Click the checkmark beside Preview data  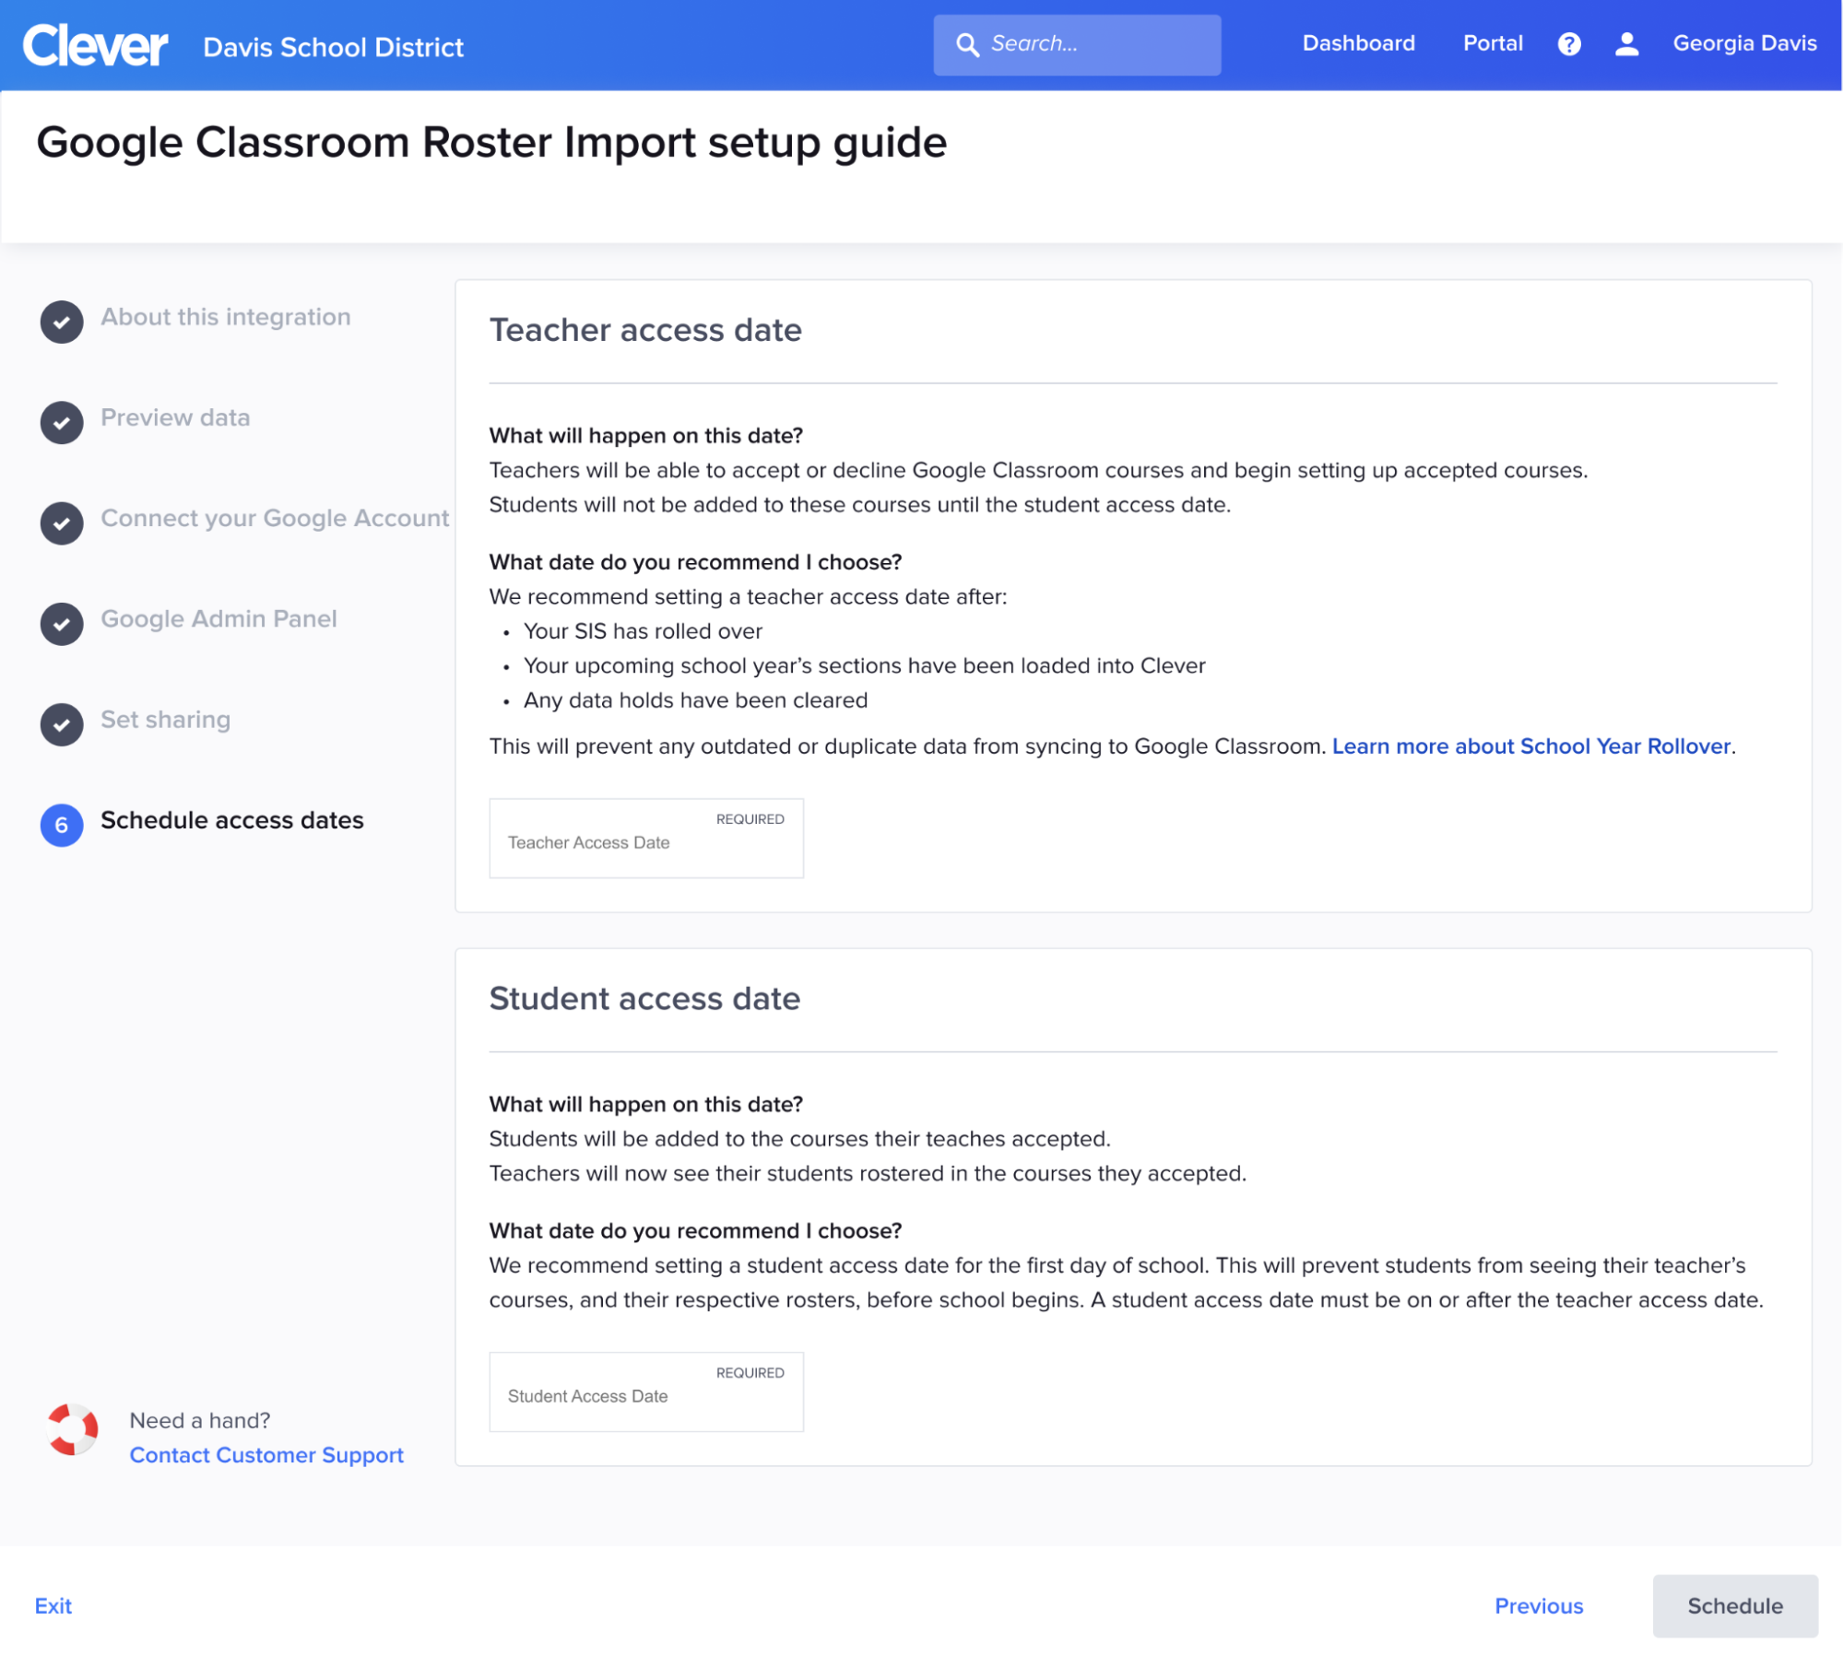pyautogui.click(x=61, y=423)
